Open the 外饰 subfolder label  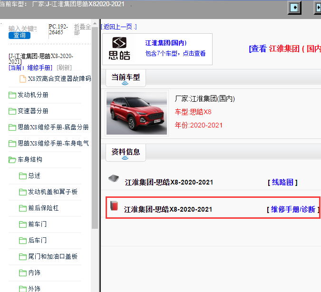[34, 289]
